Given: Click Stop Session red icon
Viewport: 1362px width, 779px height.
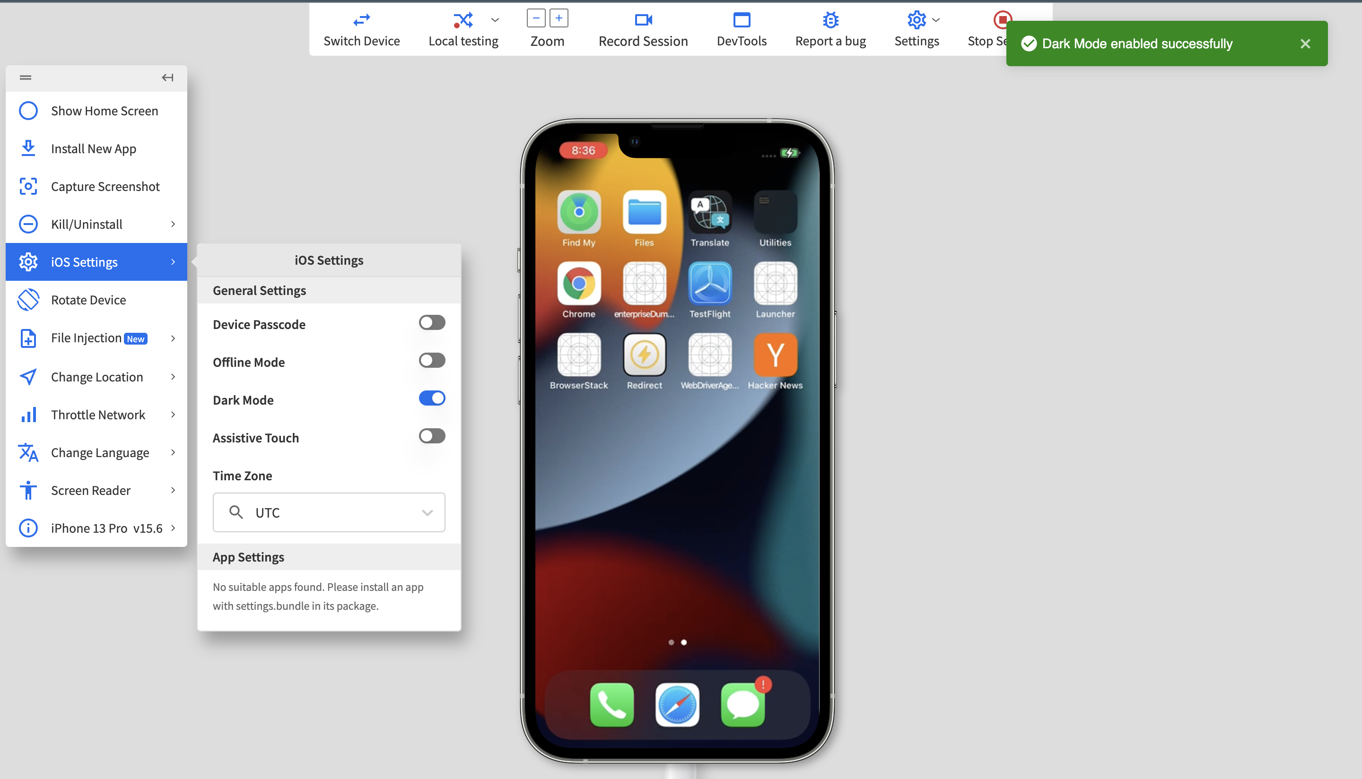Looking at the screenshot, I should point(1002,19).
